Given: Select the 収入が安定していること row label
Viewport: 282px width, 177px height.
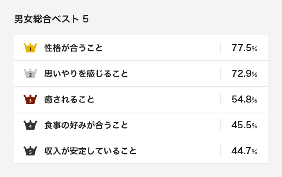Looking at the screenshot, I should [x=90, y=151].
